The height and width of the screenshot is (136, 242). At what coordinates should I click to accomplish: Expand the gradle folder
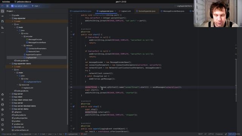10,15
